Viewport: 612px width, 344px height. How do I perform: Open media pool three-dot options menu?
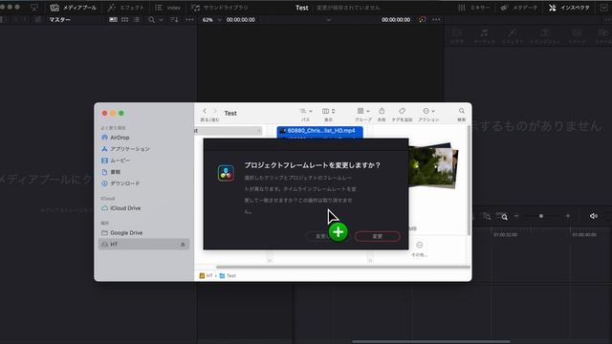tap(189, 19)
